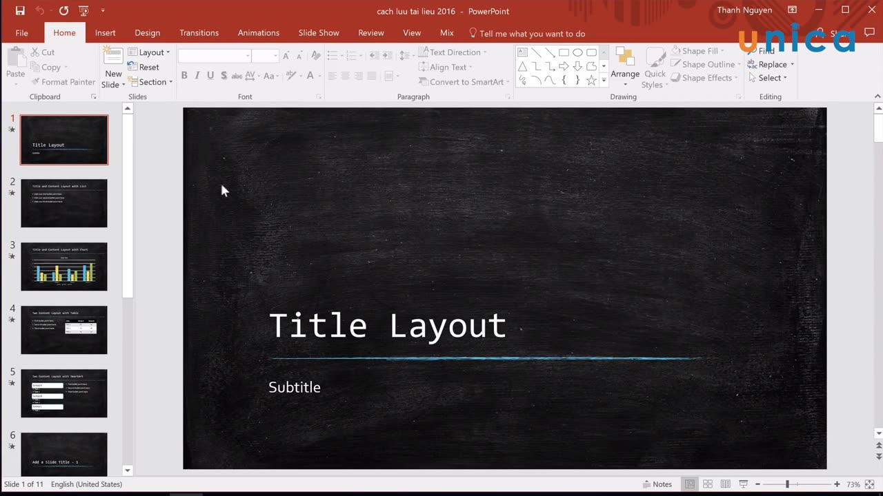Click Start From Beginning icon in quick access toolbar
The image size is (883, 496).
click(83, 10)
